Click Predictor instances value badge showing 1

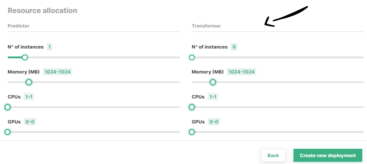pos(50,47)
